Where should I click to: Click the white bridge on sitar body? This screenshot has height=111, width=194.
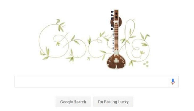click(116, 60)
